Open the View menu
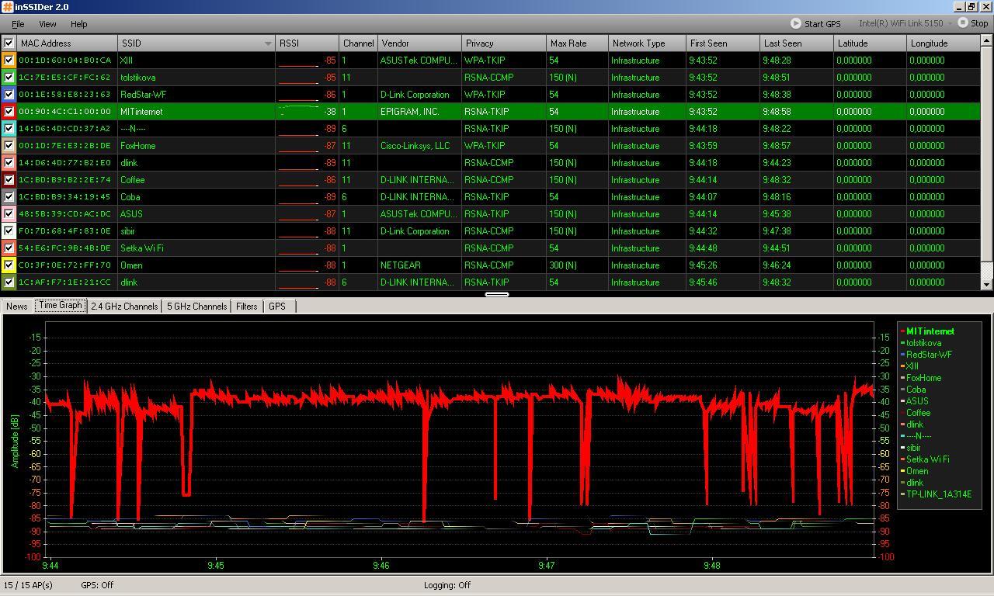This screenshot has width=994, height=596. click(47, 24)
